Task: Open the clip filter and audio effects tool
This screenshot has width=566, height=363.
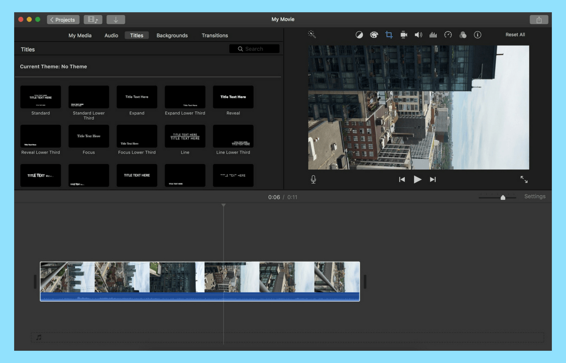Action: pyautogui.click(x=463, y=35)
